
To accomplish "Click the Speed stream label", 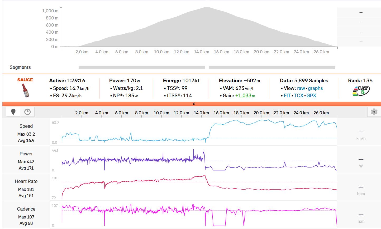I will [x=26, y=126].
